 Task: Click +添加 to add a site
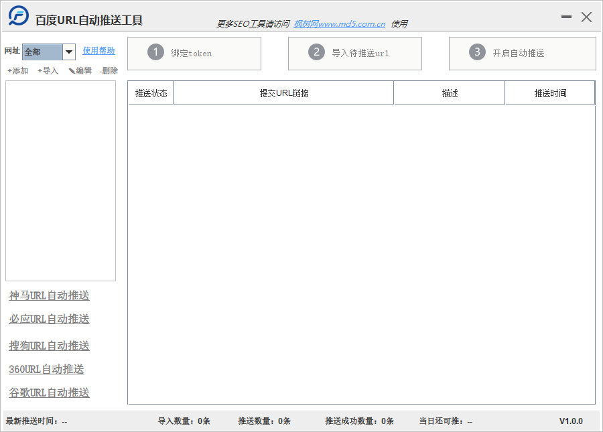tap(17, 71)
